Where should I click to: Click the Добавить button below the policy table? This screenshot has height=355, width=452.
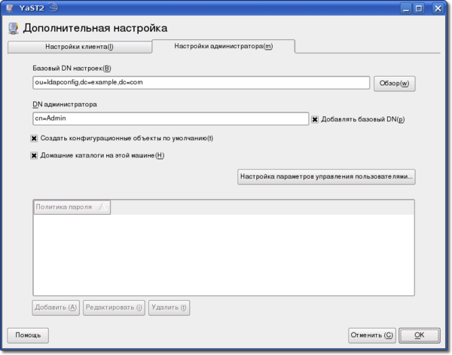[56, 308]
